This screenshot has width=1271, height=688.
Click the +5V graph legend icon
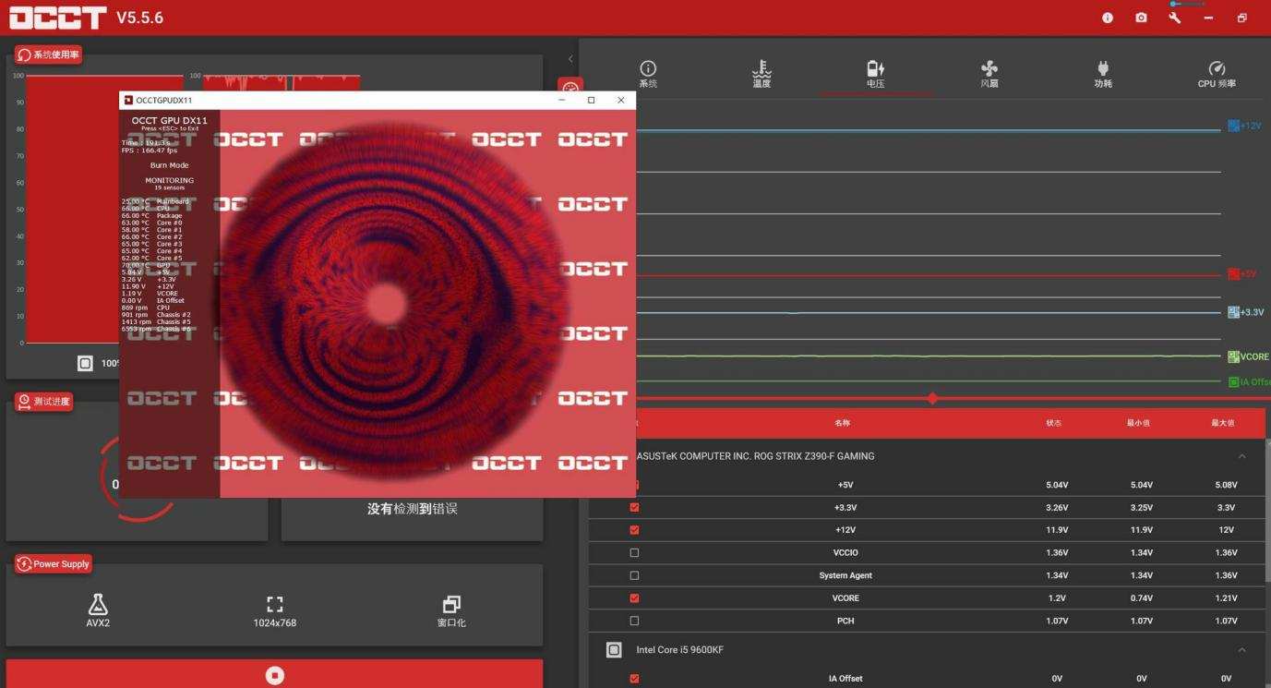point(1233,274)
